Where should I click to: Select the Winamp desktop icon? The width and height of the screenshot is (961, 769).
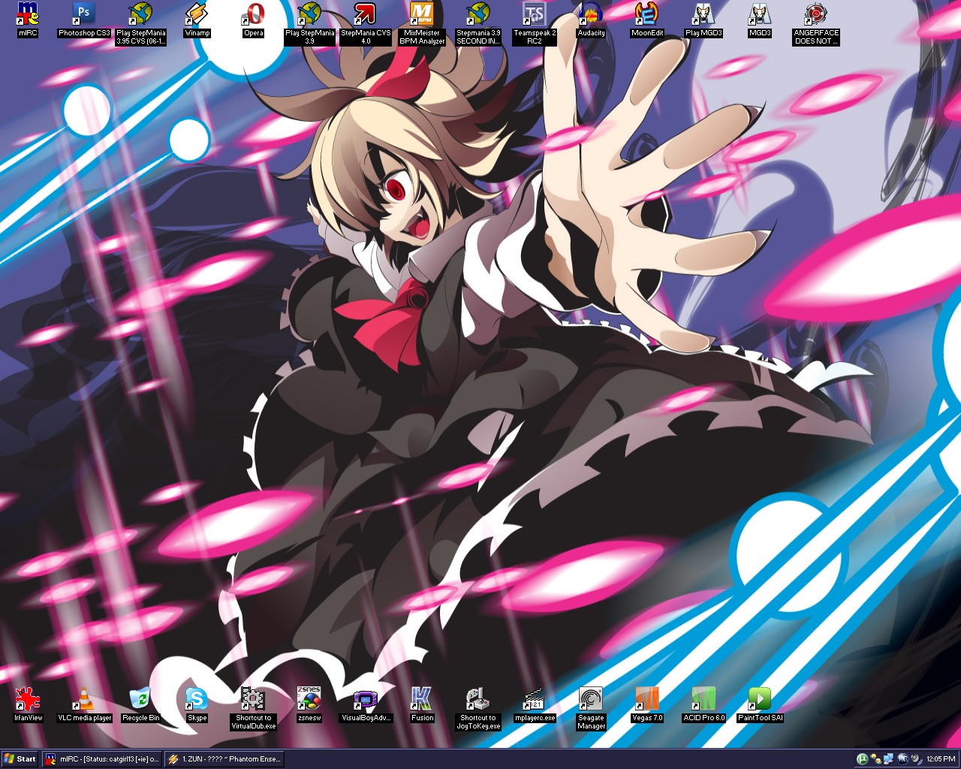click(197, 14)
